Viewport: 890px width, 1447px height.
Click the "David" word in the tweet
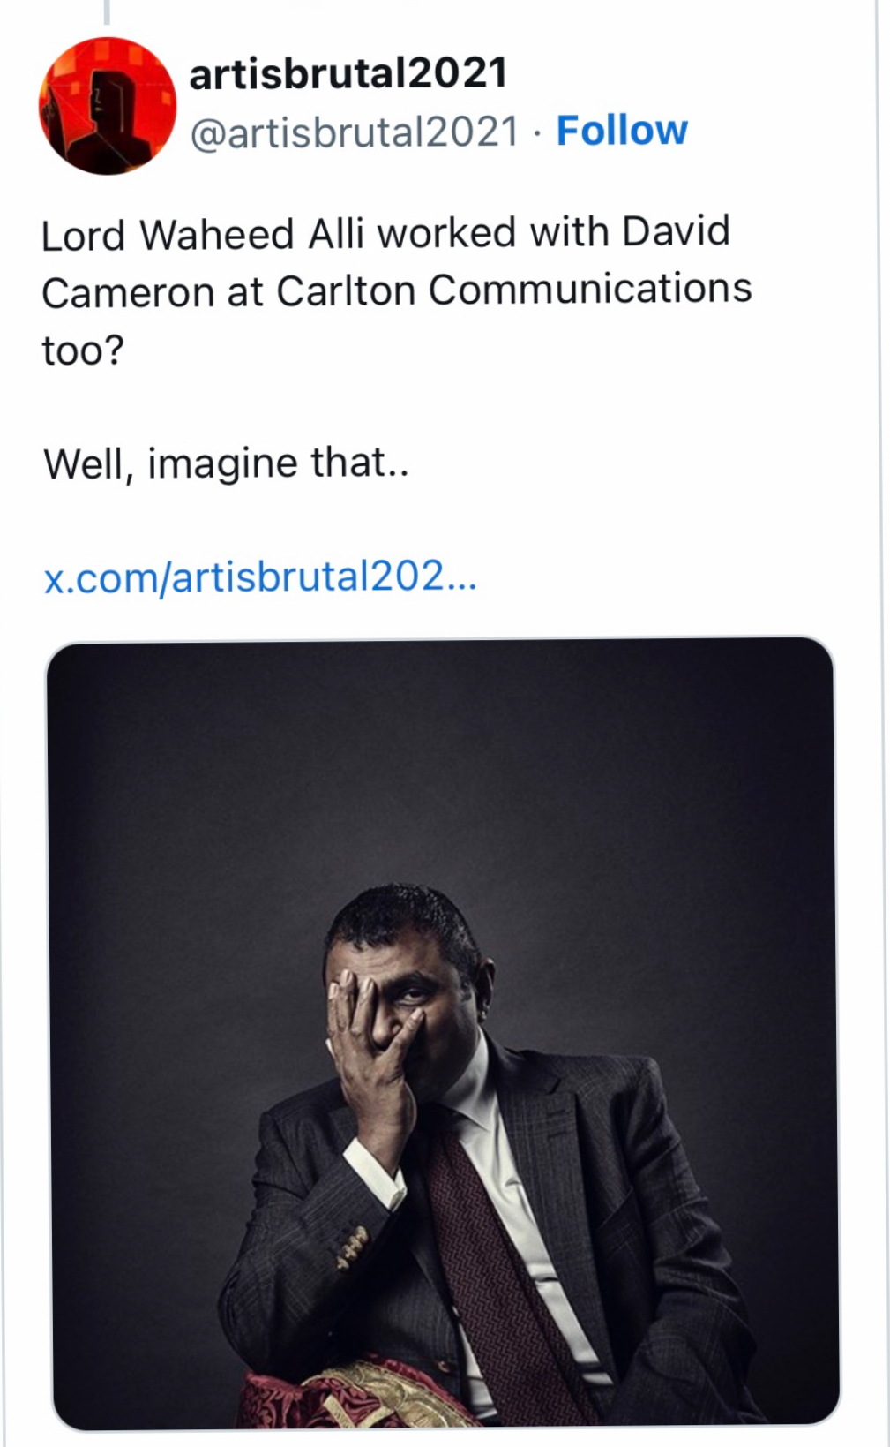[x=676, y=232]
